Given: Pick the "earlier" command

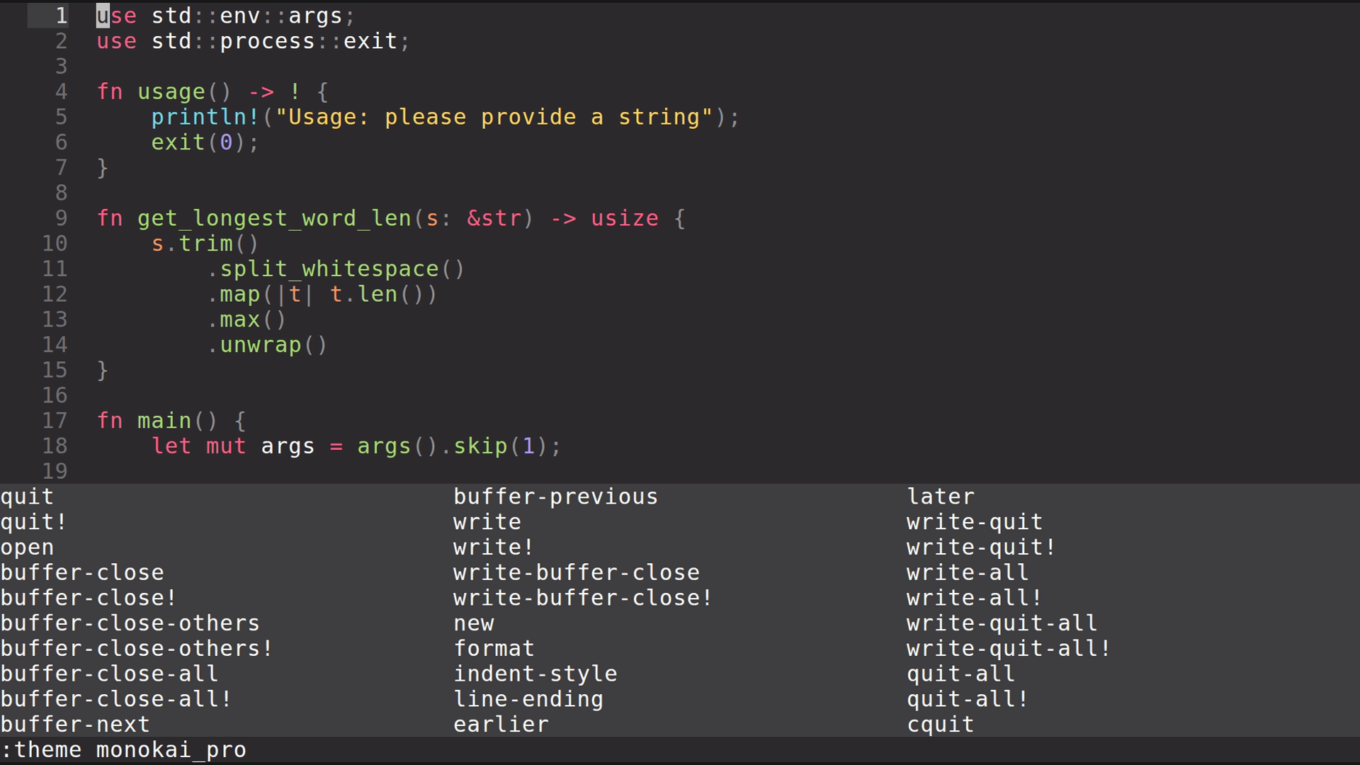Looking at the screenshot, I should click(501, 725).
